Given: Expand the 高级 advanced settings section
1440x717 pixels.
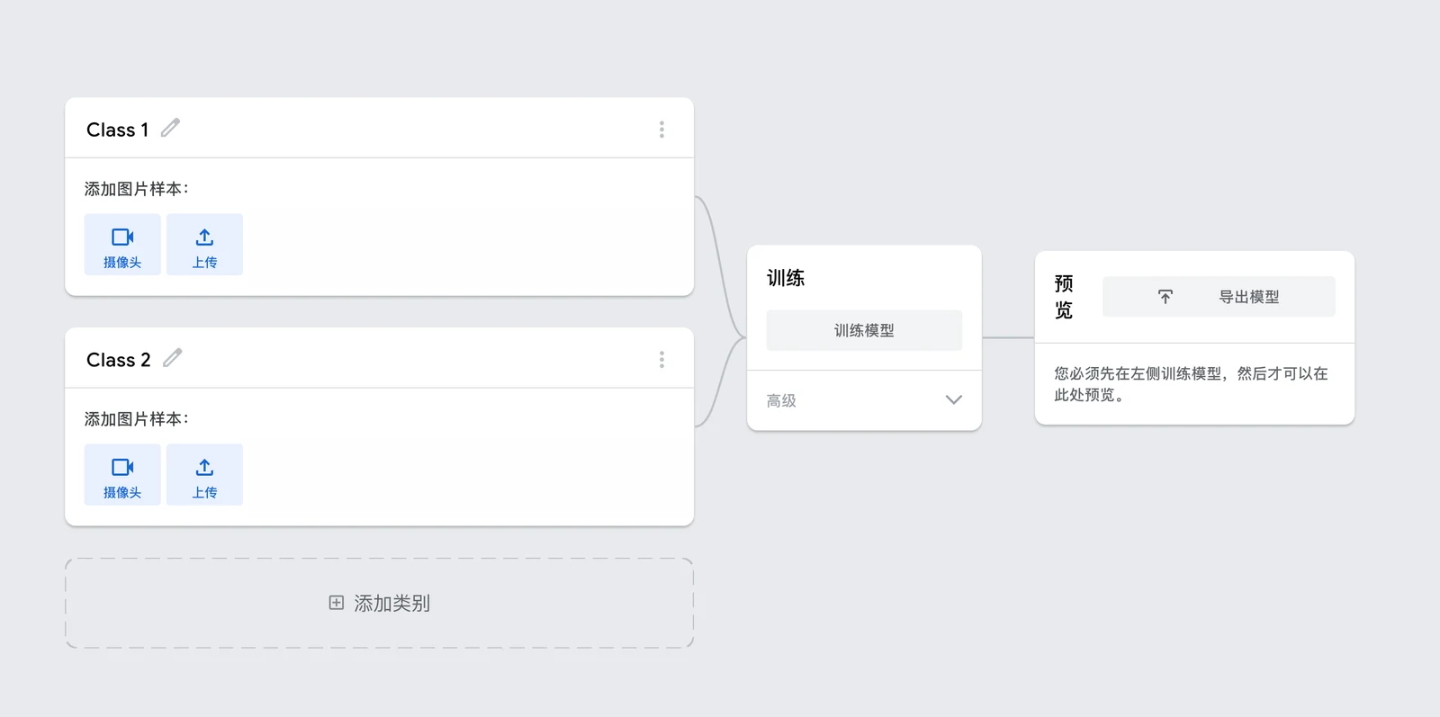Looking at the screenshot, I should coord(864,400).
